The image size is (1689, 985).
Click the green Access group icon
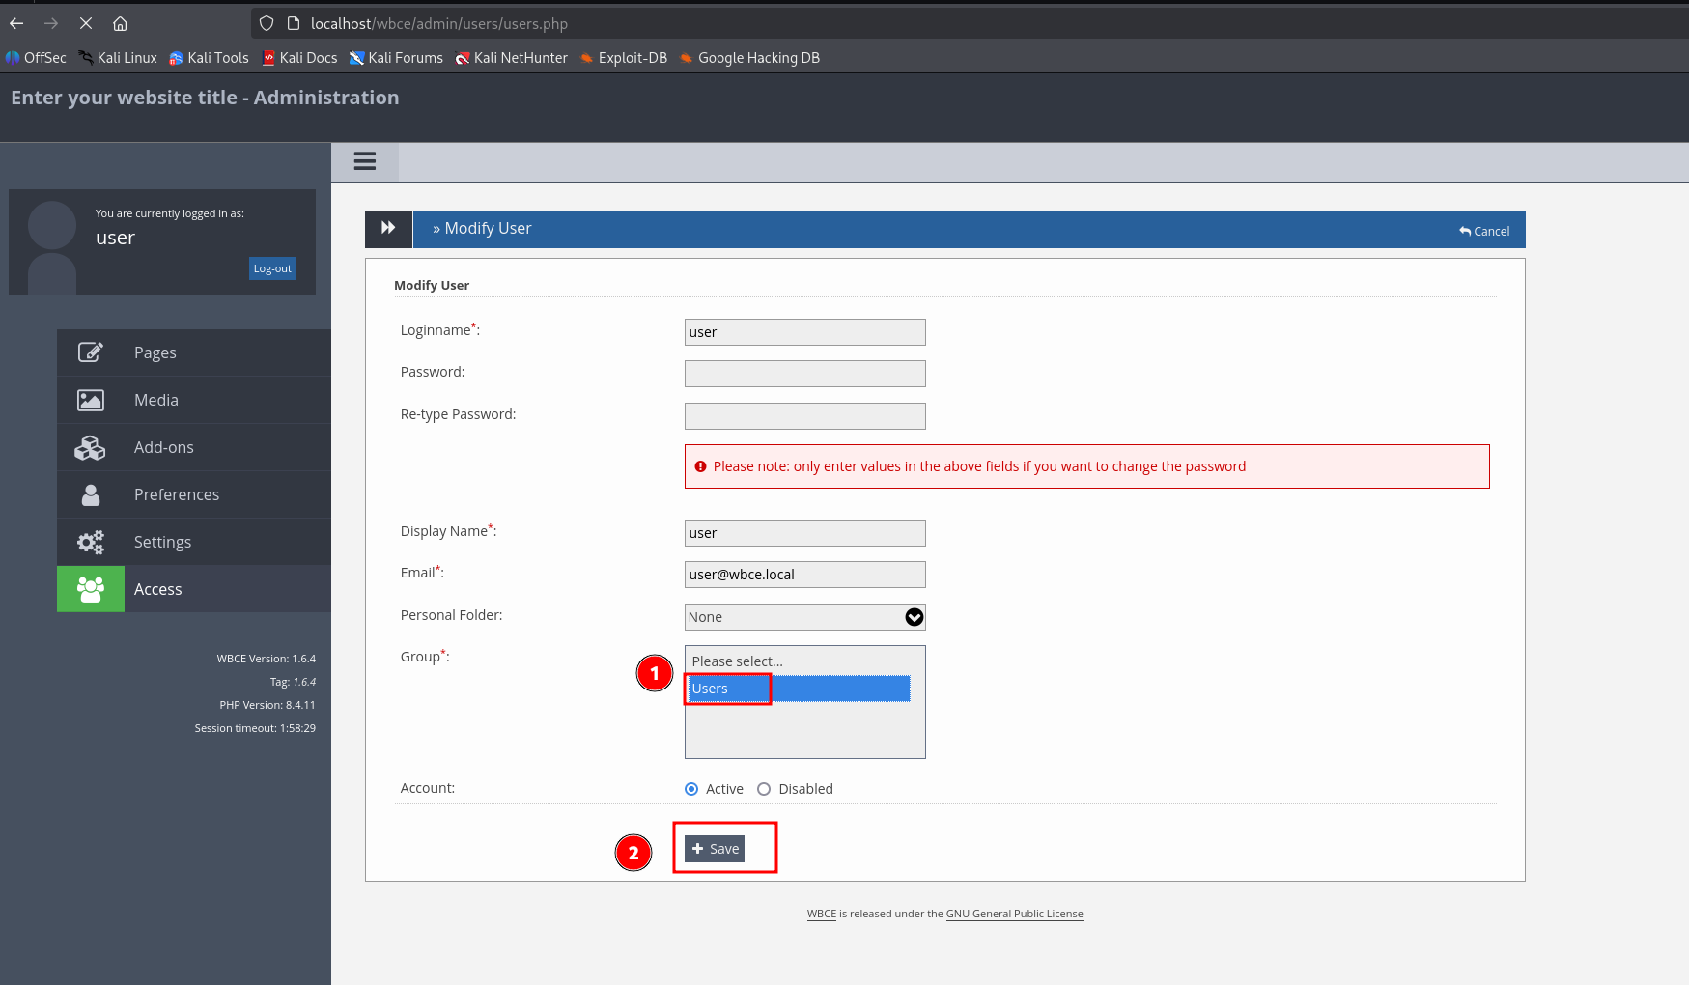(91, 589)
